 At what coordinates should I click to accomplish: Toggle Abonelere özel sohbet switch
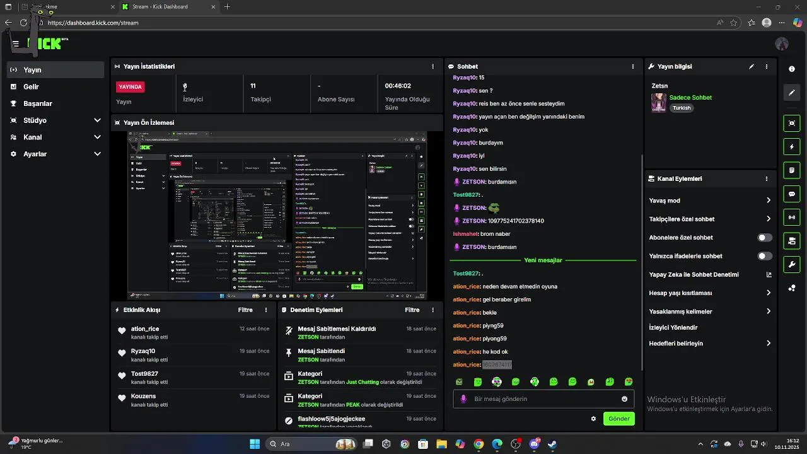[765, 238]
